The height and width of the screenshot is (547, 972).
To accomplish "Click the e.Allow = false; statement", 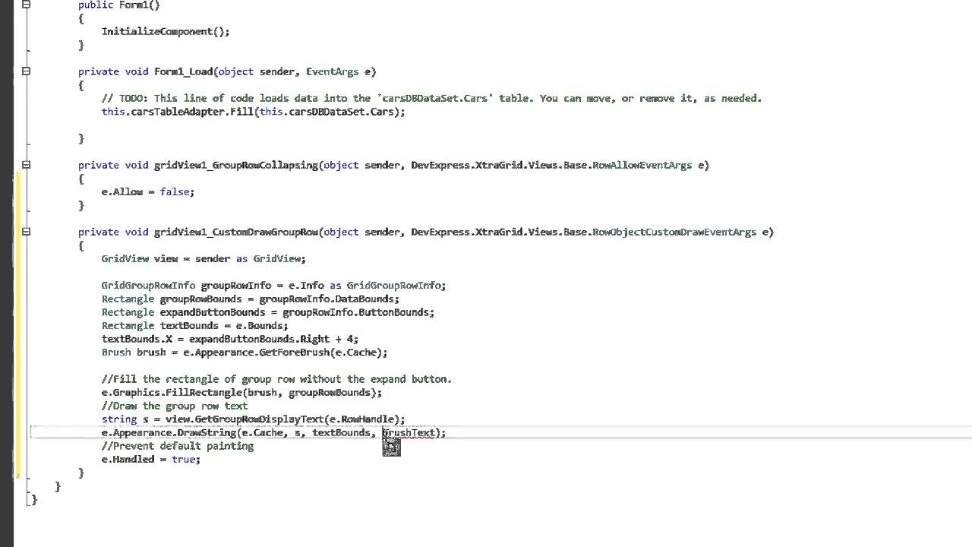I will pos(148,191).
